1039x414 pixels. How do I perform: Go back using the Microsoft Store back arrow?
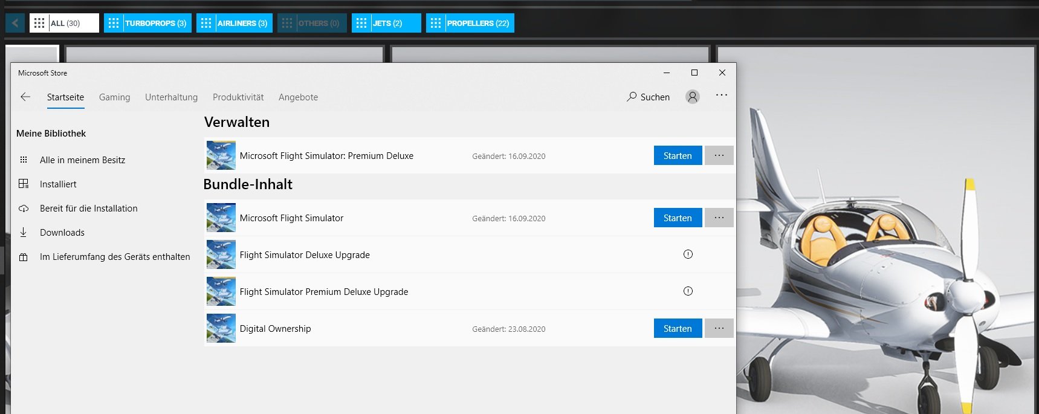pos(25,97)
